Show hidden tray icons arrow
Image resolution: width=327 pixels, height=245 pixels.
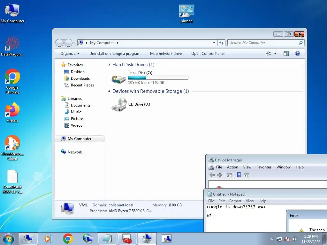tap(271, 239)
